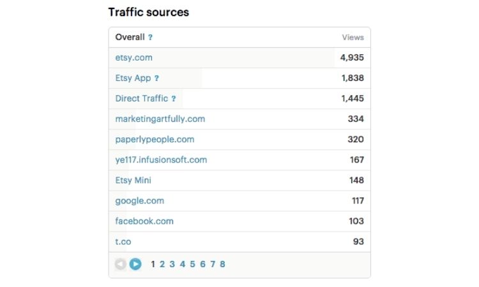Jump to last page 8
The image size is (479, 287).
point(222,264)
